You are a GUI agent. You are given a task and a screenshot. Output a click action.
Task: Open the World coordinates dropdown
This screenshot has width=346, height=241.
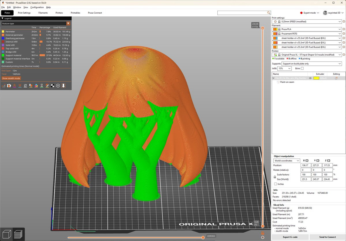pyautogui.click(x=287, y=161)
